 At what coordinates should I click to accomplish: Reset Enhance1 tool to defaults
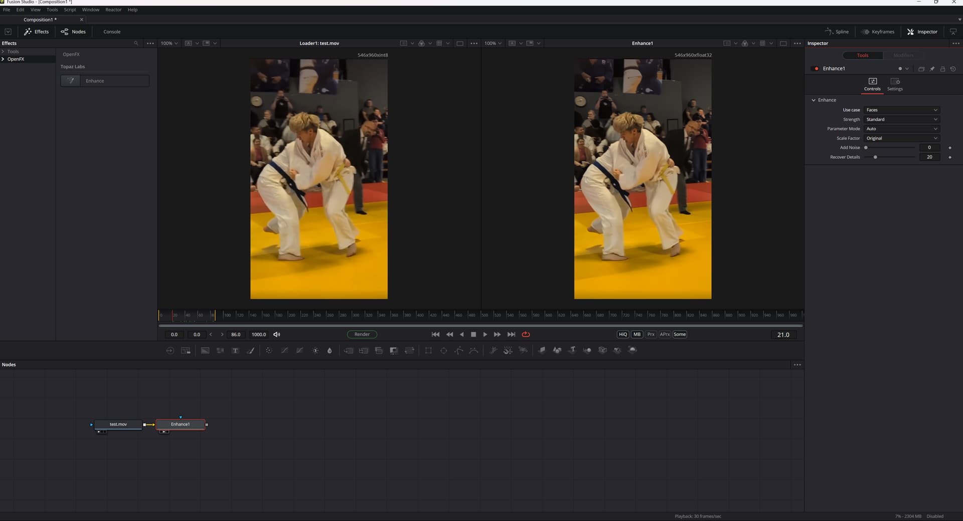point(953,69)
